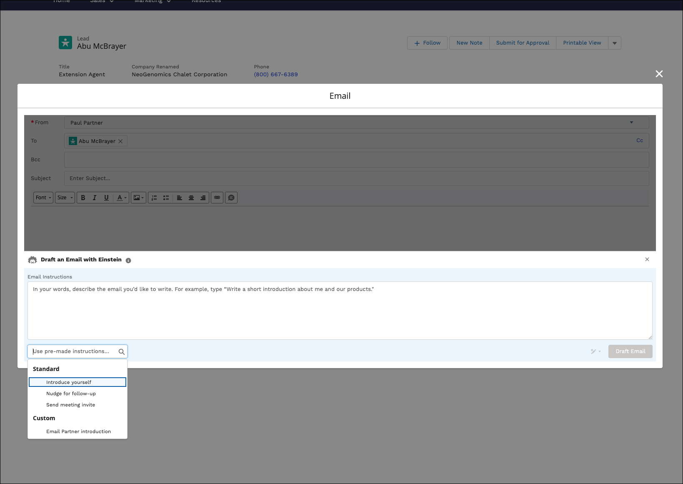
Task: Click the lead star icon in recipient pill
Action: point(73,141)
